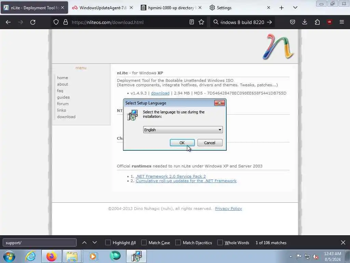Click the taskbar clock showing 12:43 AM
Screen dimensions: 350x263
point(332,256)
